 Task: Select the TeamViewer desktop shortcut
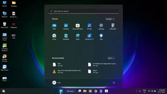[4, 68]
